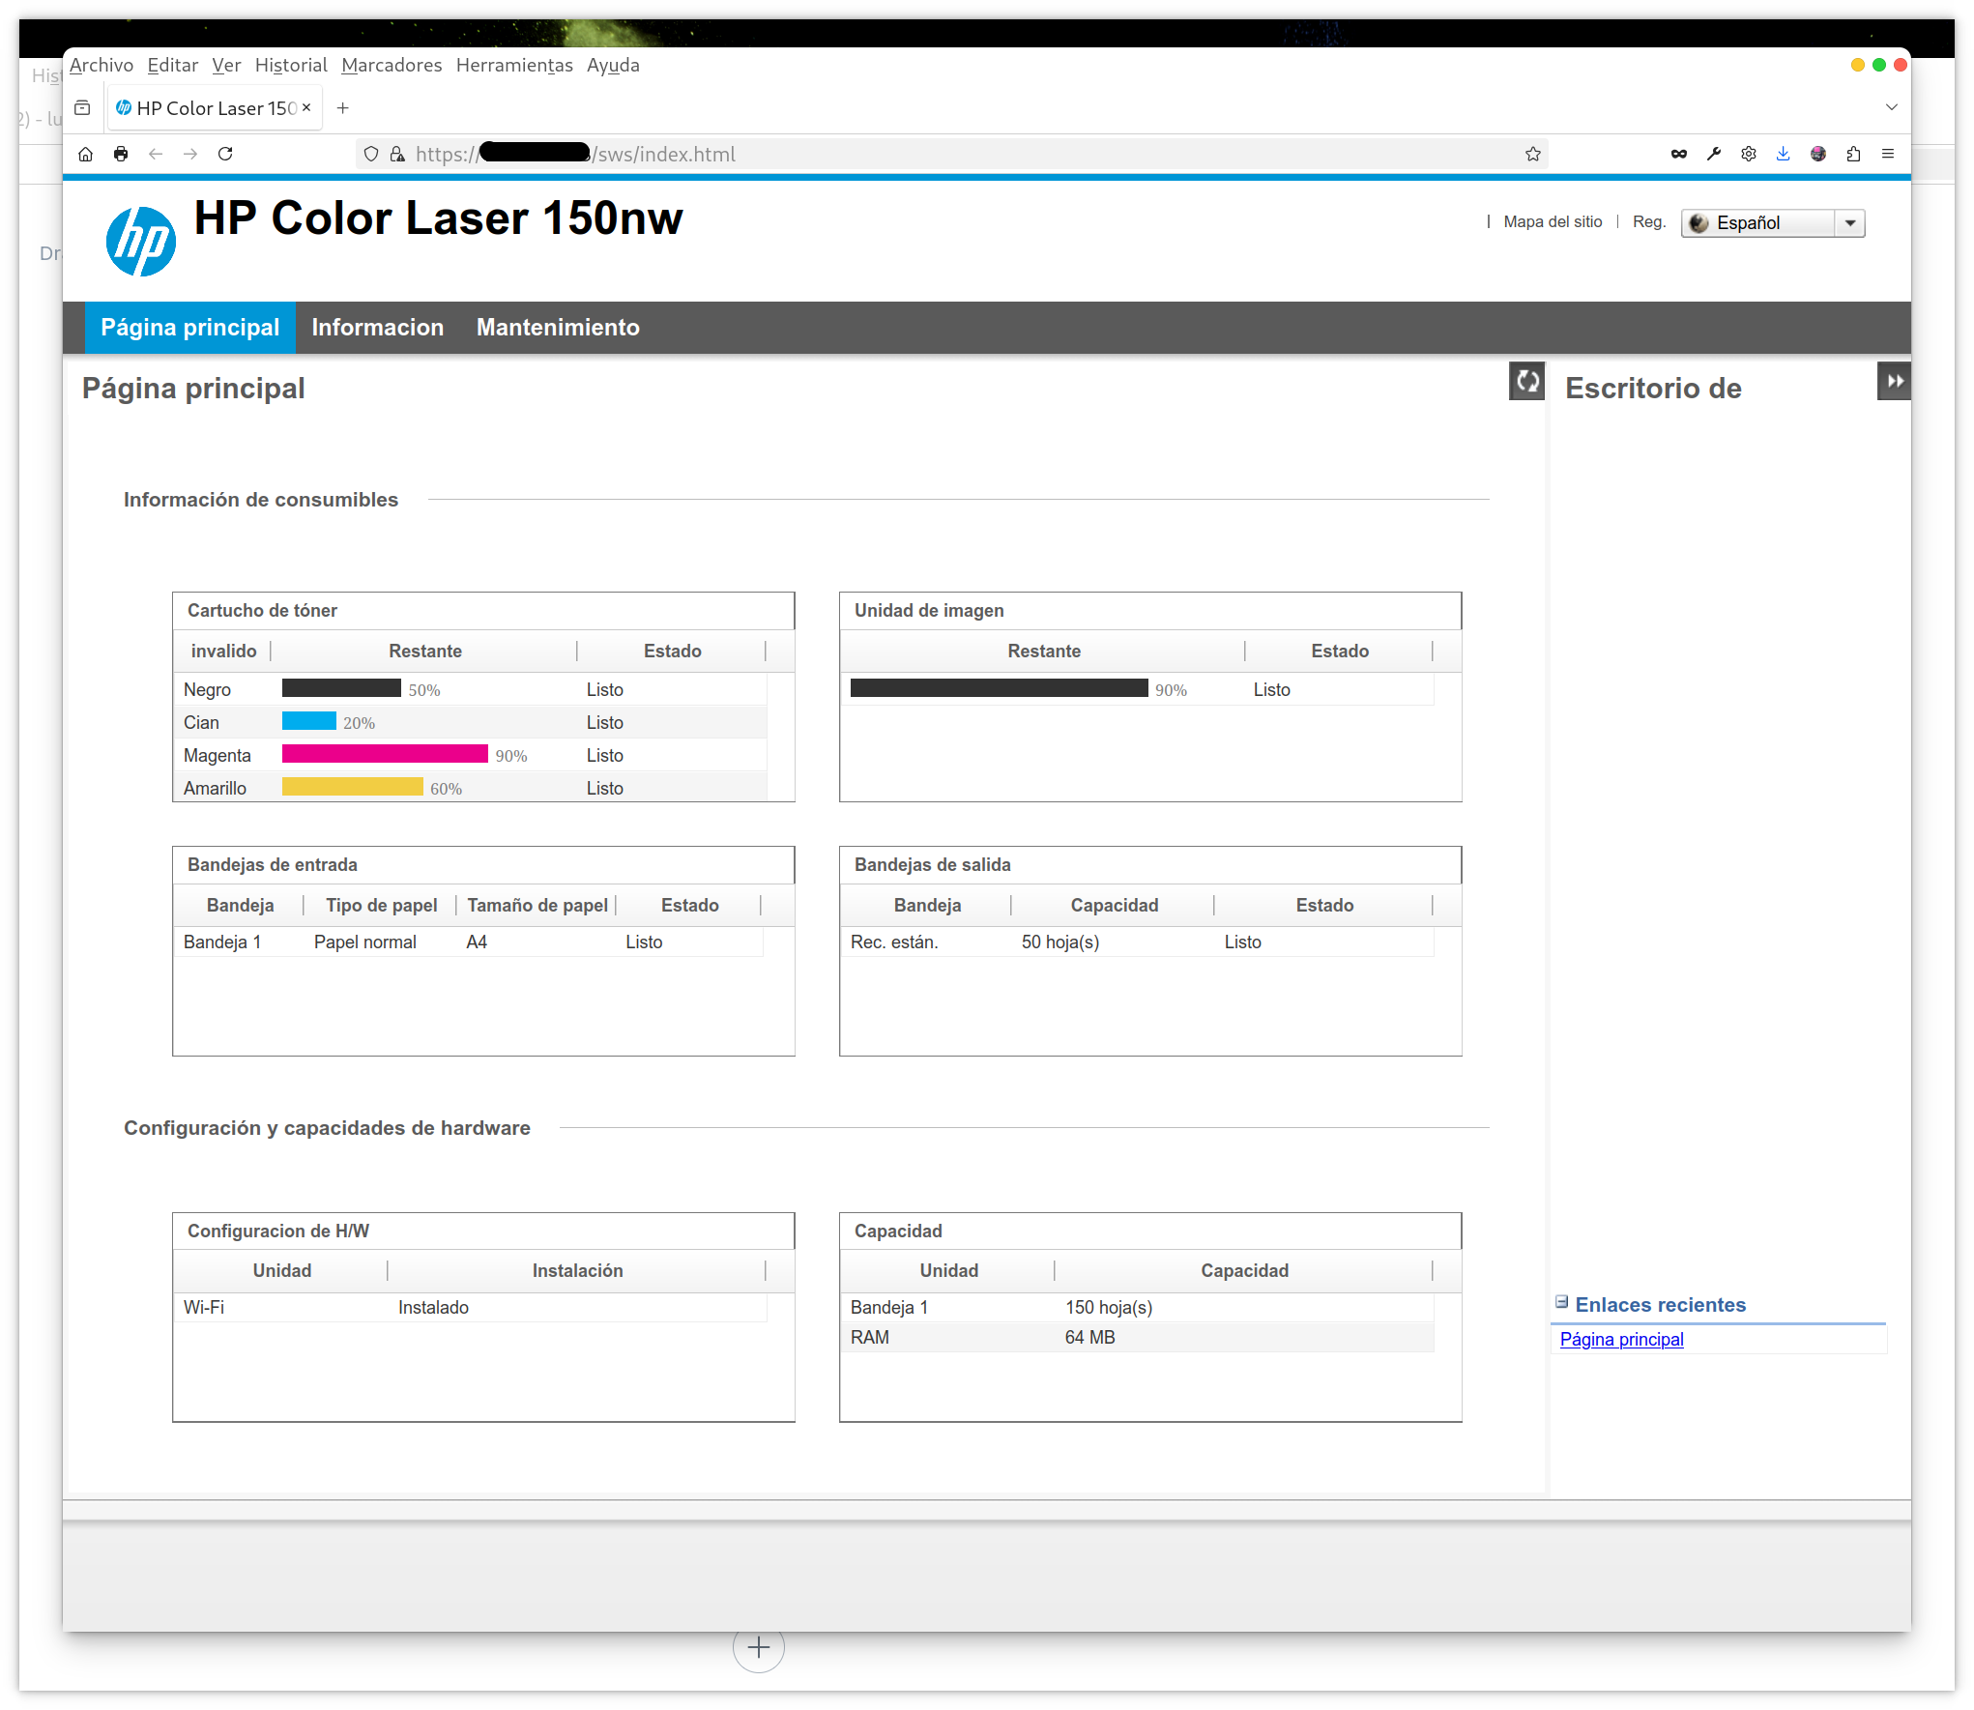This screenshot has height=1710, width=1974.
Task: Click the plus button below browser window
Action: click(x=759, y=1646)
